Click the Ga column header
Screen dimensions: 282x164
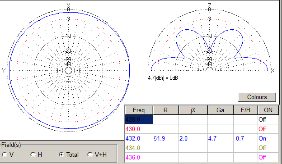point(221,110)
